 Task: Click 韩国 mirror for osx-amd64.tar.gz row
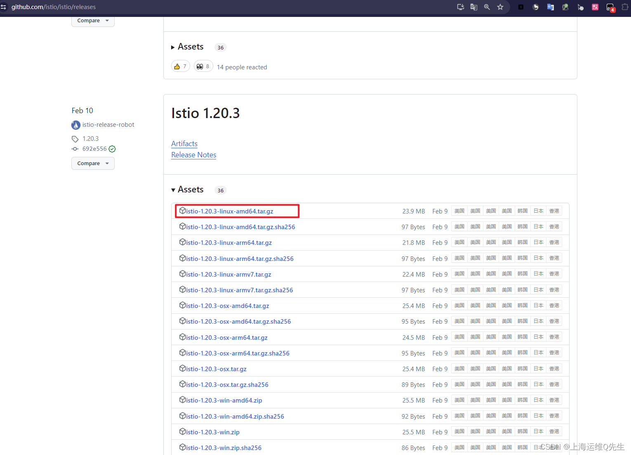point(523,306)
